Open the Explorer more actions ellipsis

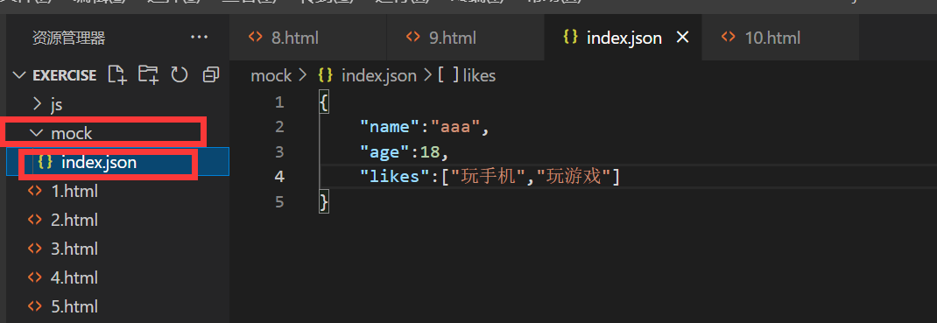pos(199,38)
